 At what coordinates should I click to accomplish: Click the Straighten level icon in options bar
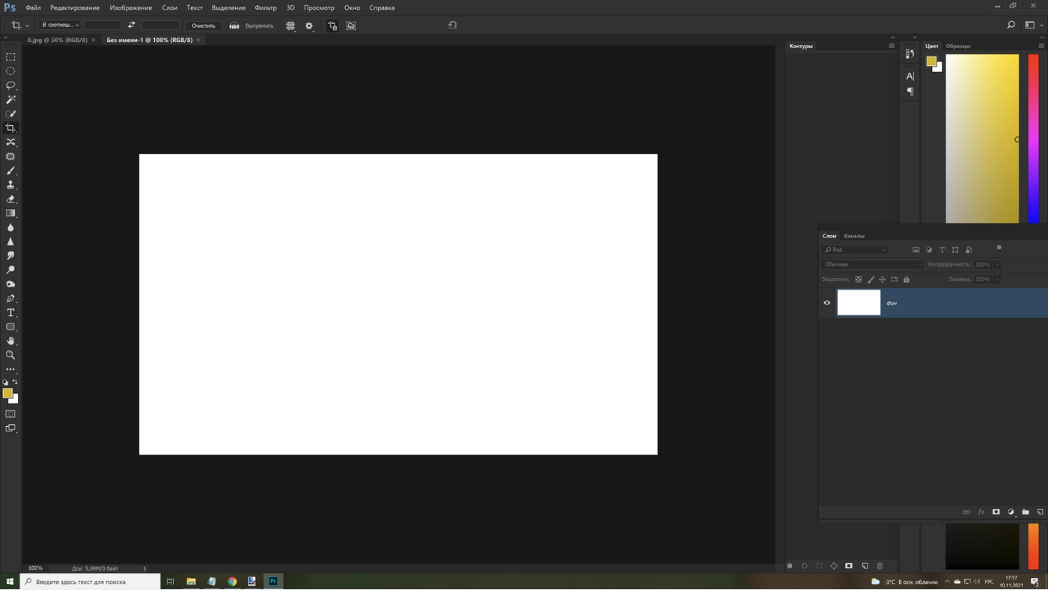tap(234, 25)
